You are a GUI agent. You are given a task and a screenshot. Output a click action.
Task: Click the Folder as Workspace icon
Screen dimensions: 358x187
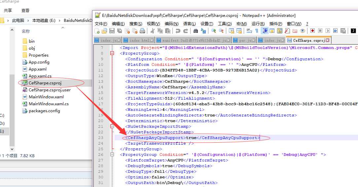(295, 31)
